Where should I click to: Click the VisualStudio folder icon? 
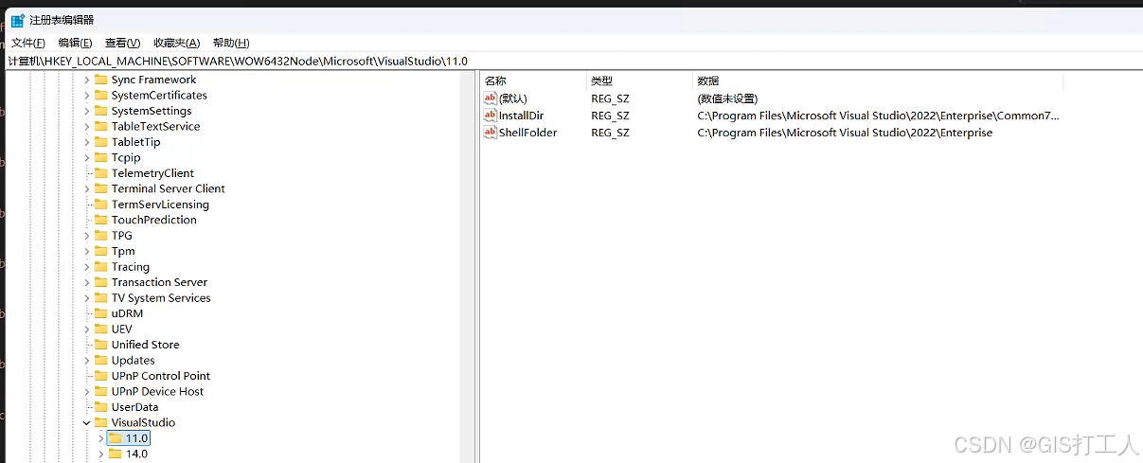tap(101, 423)
